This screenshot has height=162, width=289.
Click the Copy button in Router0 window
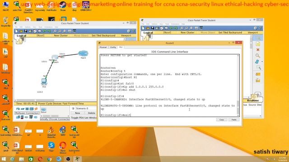tap(222, 120)
